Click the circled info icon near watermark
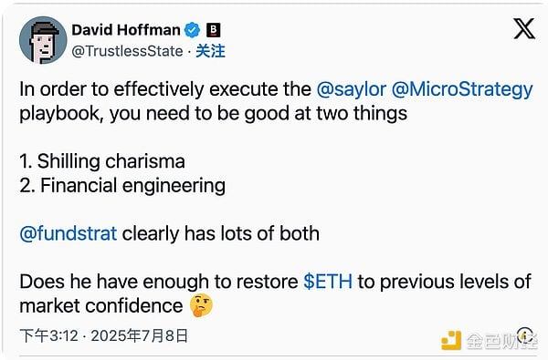 (x=524, y=336)
